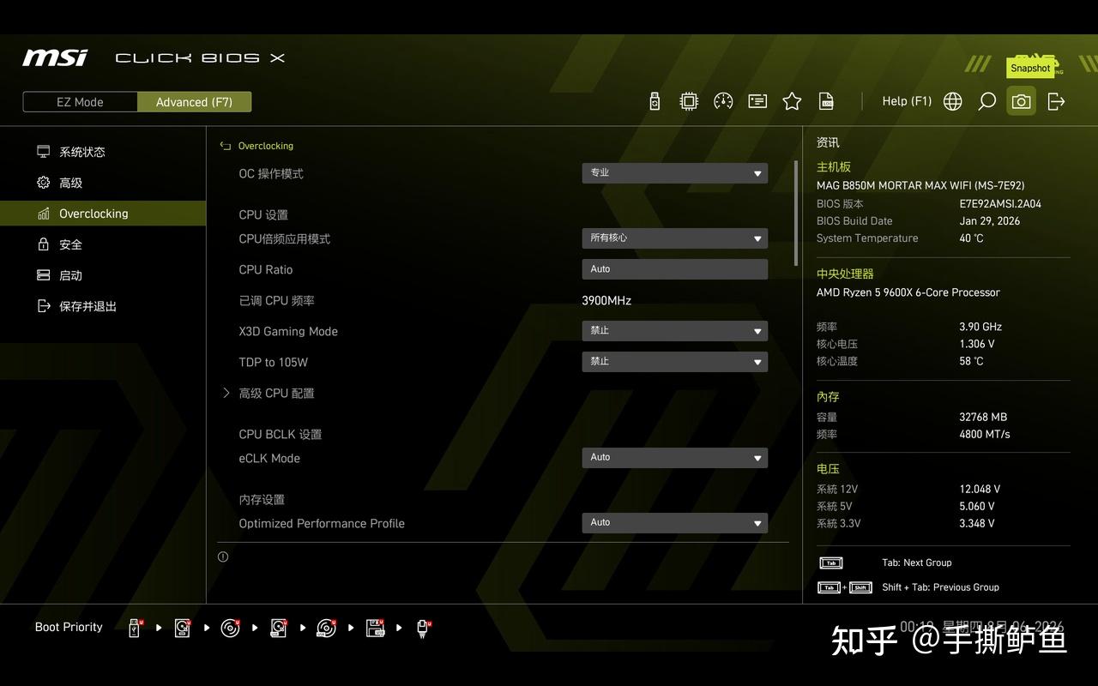Click the System Temperature 40 ℃ value
Viewport: 1098px width, 686px height.
pos(971,238)
